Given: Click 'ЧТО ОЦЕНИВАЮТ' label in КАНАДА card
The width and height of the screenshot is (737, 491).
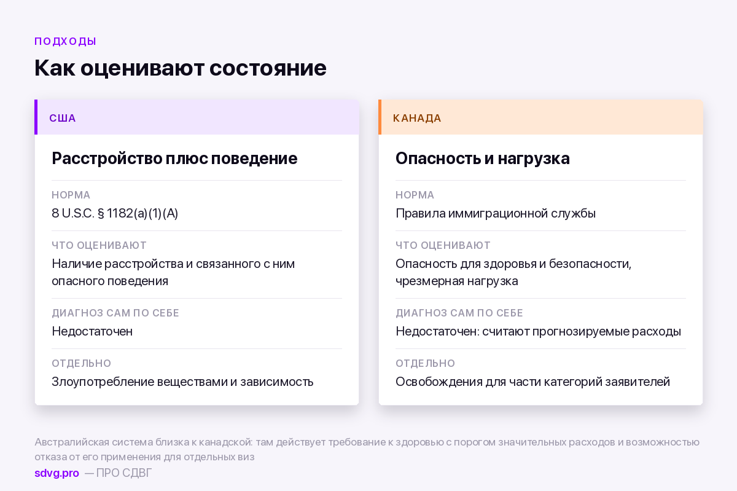Looking at the screenshot, I should click(x=443, y=246).
